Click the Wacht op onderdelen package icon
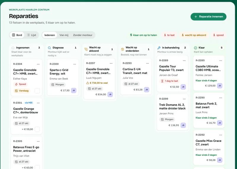Screen dimensions: 237x169 click(x=122, y=49)
